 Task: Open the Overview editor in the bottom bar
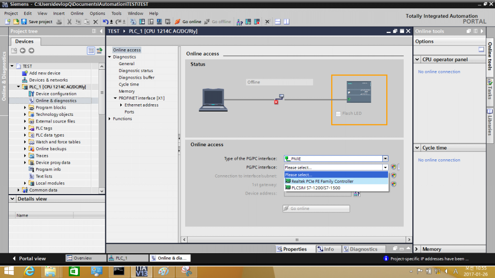coord(86,258)
